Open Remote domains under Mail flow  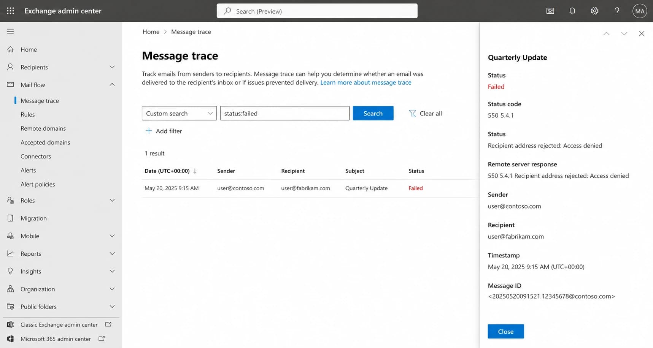[x=43, y=128]
